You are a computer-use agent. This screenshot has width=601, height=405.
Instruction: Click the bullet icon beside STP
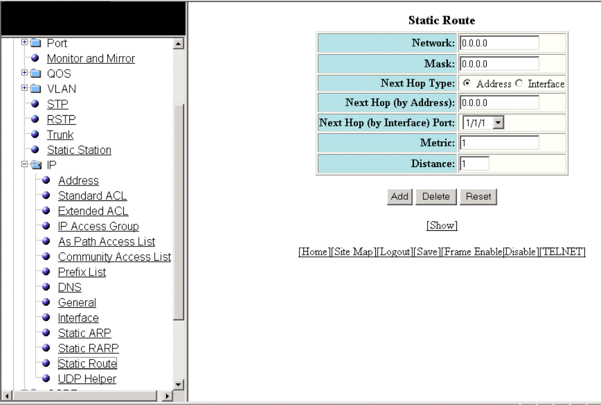35,104
